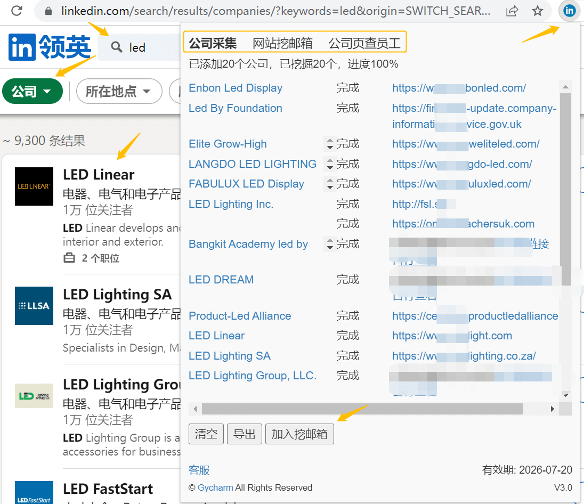Open the lighting.co.za website URL

464,356
